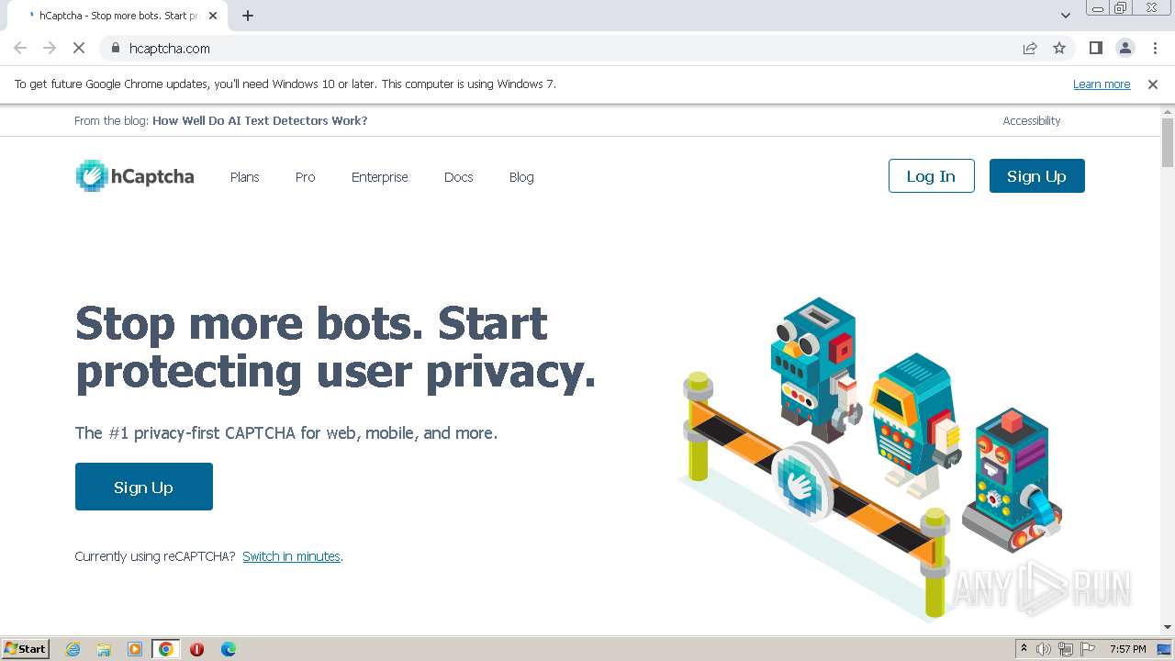This screenshot has height=661, width=1175.
Task: Open the browser side panel icon
Action: pyautogui.click(x=1095, y=48)
